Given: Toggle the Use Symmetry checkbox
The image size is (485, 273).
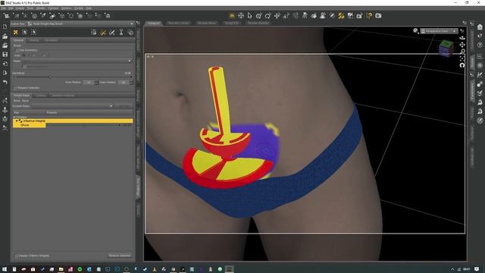Looking at the screenshot, I should (17, 50).
